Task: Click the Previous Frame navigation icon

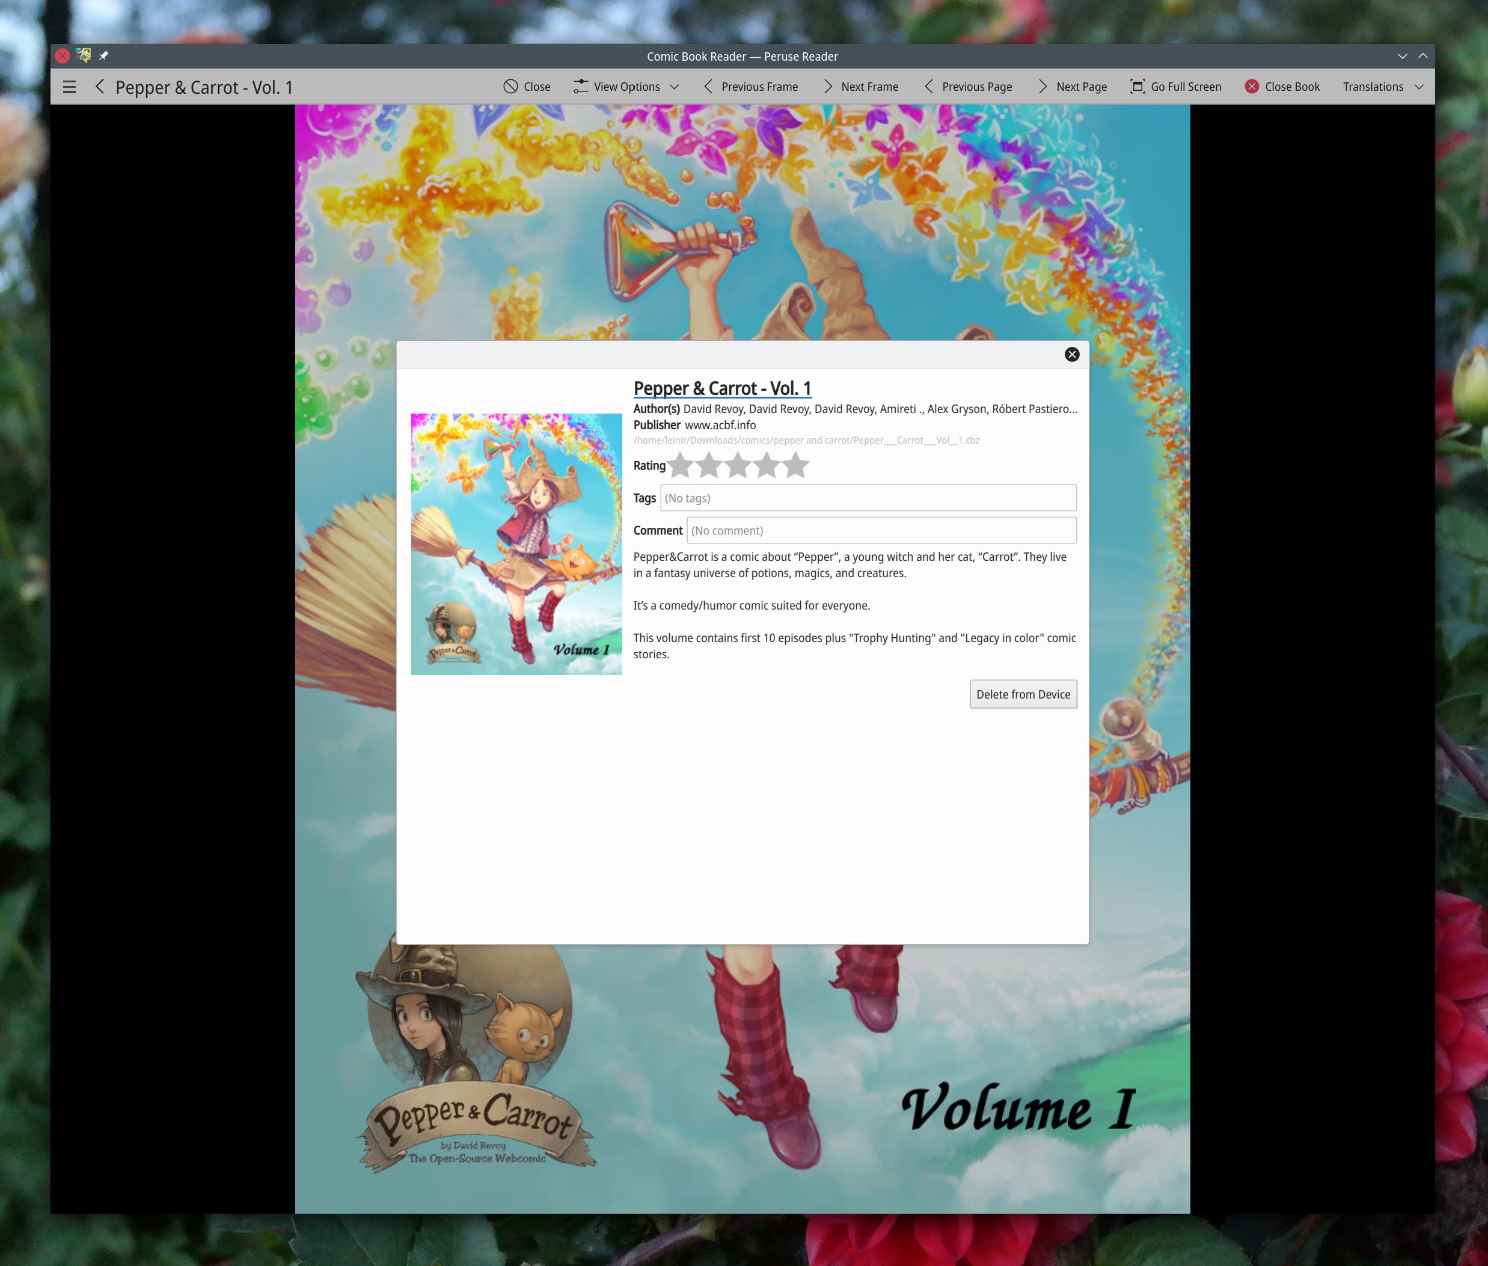Action: [x=707, y=85]
